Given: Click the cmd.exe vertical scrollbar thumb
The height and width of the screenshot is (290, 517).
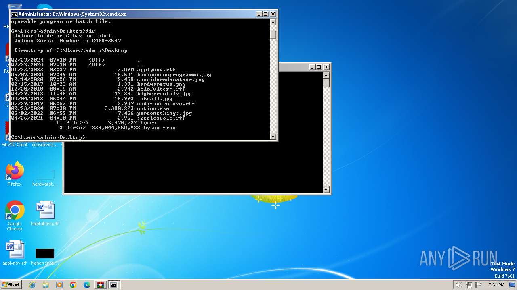Looking at the screenshot, I should [x=273, y=34].
